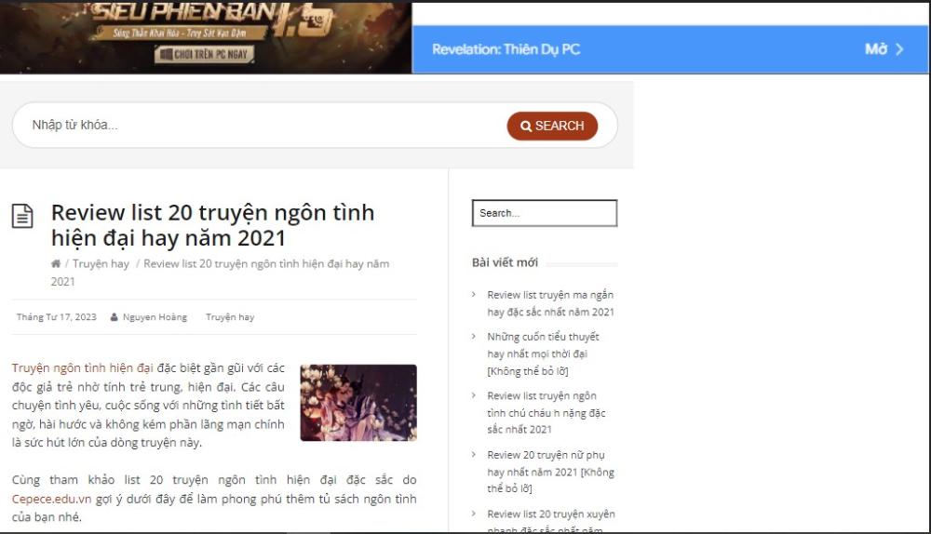Click the chevron arrow next to Mở
931x534 pixels.
point(899,49)
